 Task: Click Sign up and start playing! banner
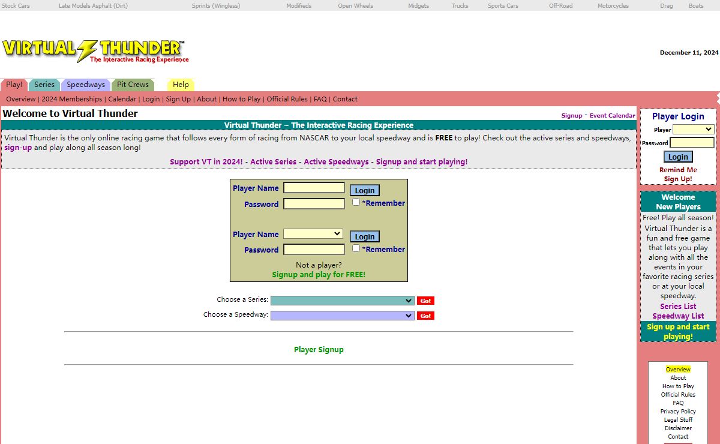(678, 332)
